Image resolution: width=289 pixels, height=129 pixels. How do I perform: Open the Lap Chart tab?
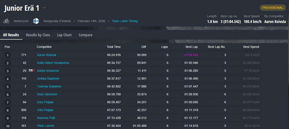pos(64,35)
